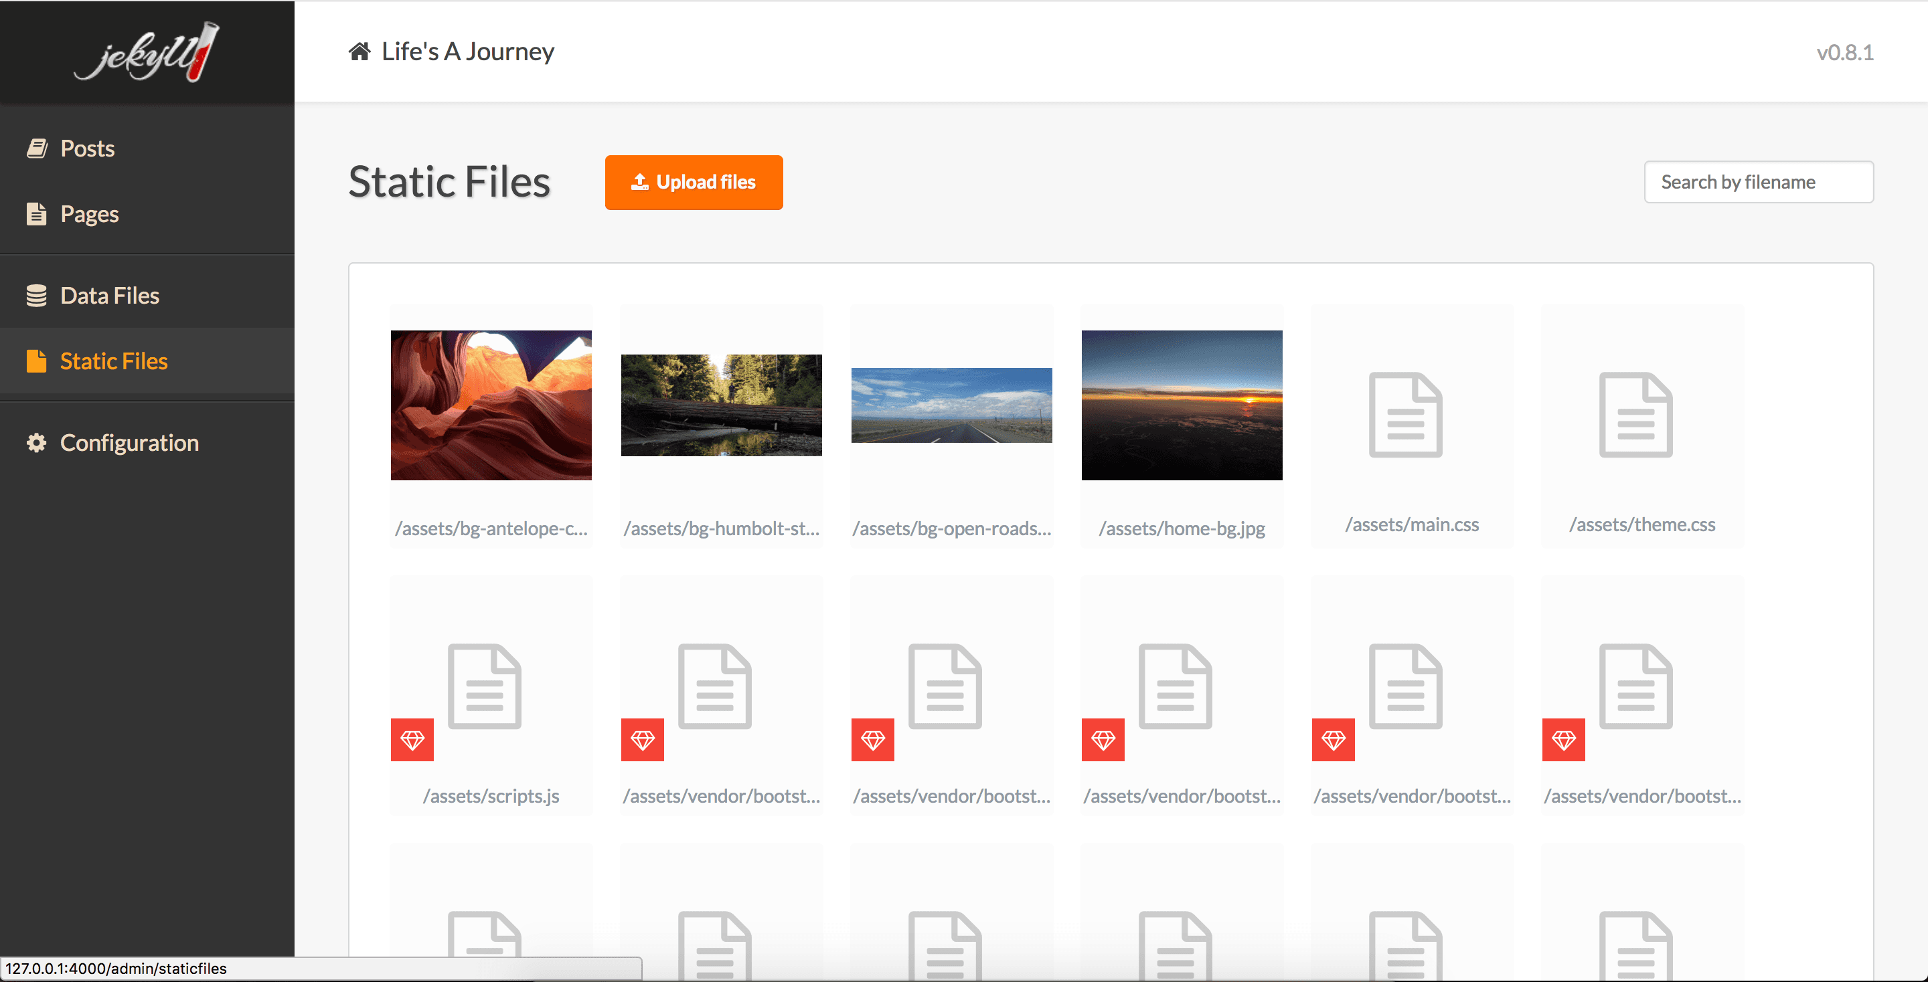The height and width of the screenshot is (982, 1928).
Task: Focus the Search by filename field
Action: pyautogui.click(x=1757, y=182)
